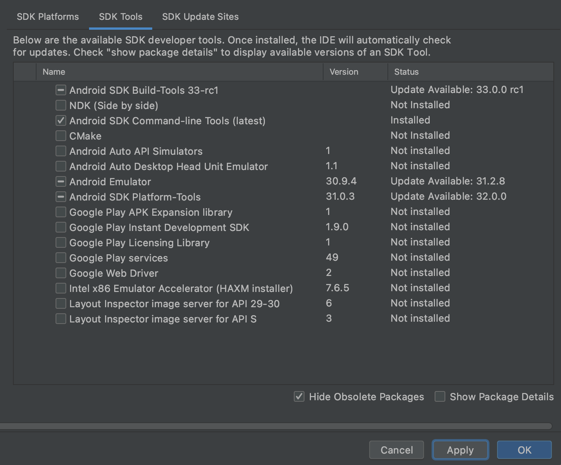Viewport: 561px width, 465px height.
Task: Select 'Update Available: 31.2.8' status cell
Action: [x=448, y=181]
